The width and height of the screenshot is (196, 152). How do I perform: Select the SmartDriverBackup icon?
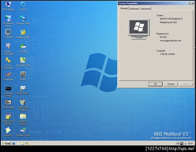(x=23, y=90)
